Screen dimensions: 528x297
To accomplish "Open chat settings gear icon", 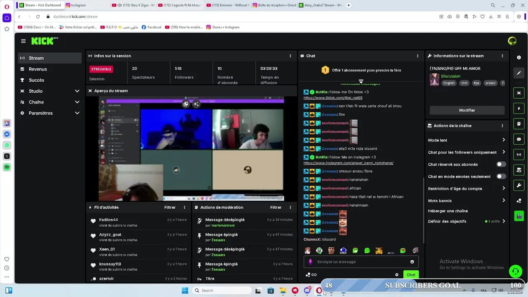I will (397, 275).
